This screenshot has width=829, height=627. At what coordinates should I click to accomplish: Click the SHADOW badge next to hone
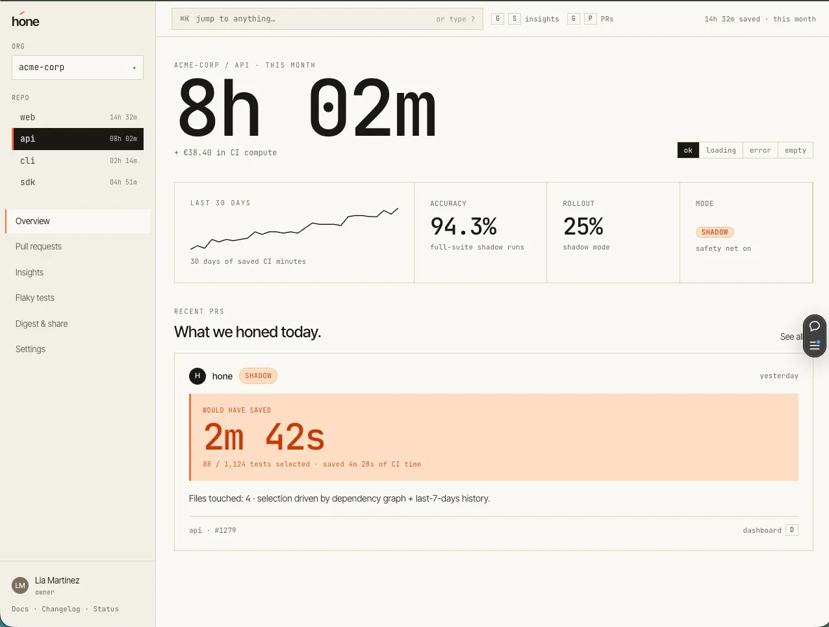[258, 376]
